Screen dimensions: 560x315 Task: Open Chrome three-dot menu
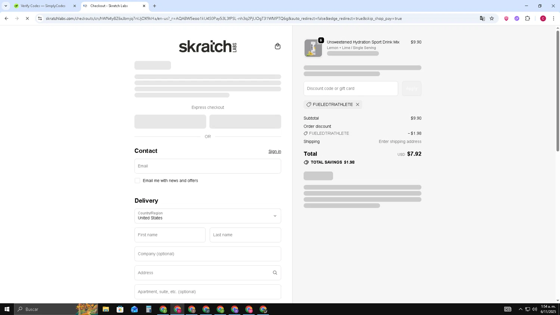click(x=553, y=18)
